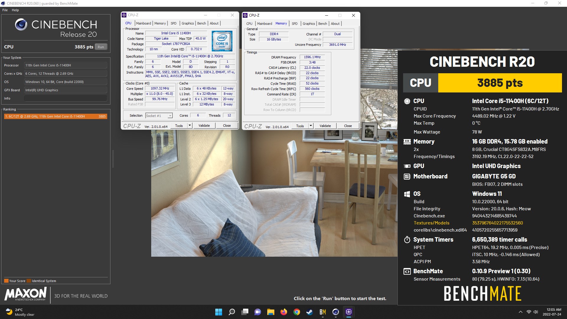
Task: Open the Help menu in Cinebench
Action: (15, 10)
